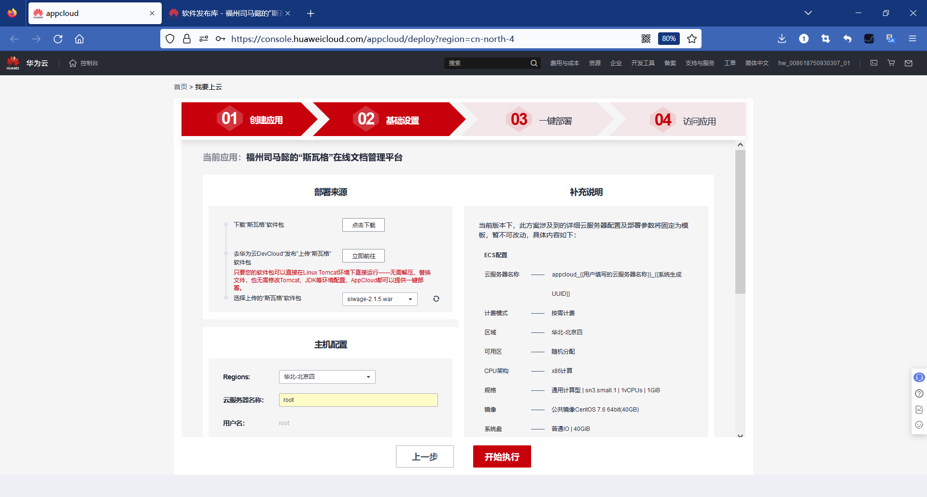This screenshot has width=927, height=497.
Task: Click the 80% zoom indicator in address bar
Action: tap(669, 39)
